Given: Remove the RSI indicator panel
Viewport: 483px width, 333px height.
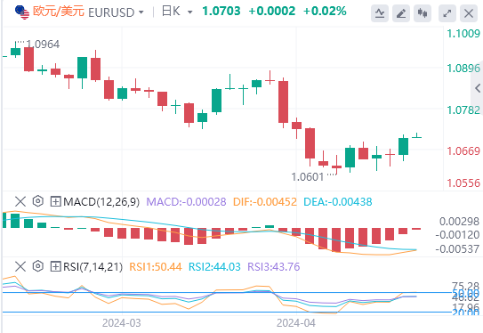Looking at the screenshot, I should pyautogui.click(x=20, y=266).
